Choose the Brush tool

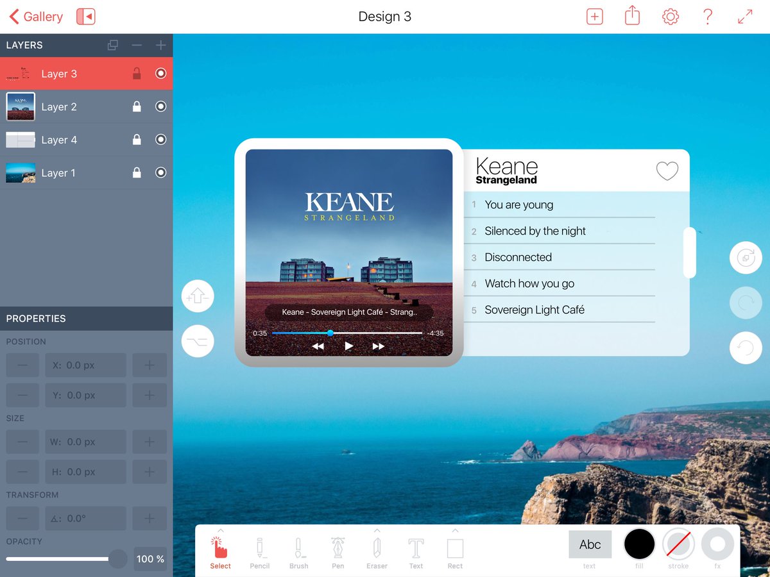(x=298, y=553)
